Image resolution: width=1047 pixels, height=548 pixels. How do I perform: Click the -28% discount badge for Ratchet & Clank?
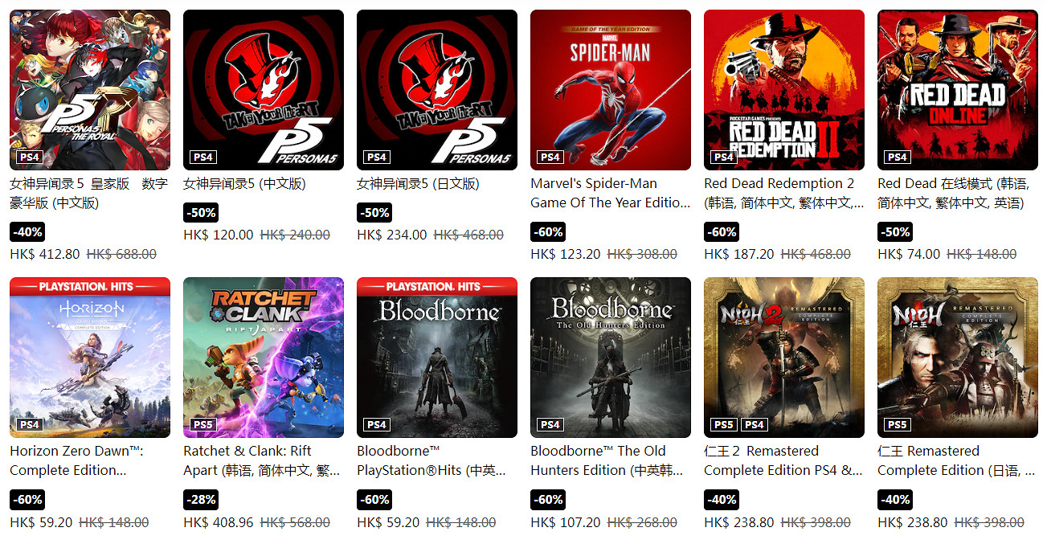coord(201,500)
